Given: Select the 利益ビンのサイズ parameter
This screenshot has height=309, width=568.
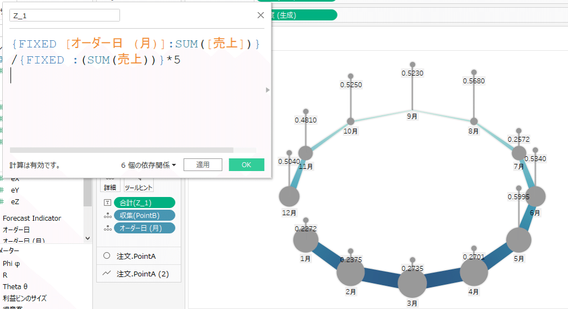Looking at the screenshot, I should pyautogui.click(x=25, y=298).
